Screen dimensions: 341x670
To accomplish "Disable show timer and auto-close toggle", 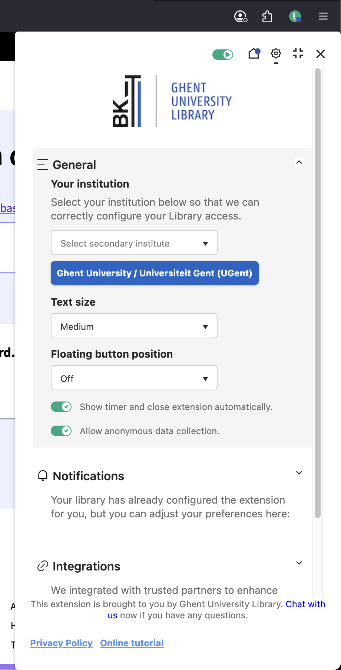I will [61, 407].
